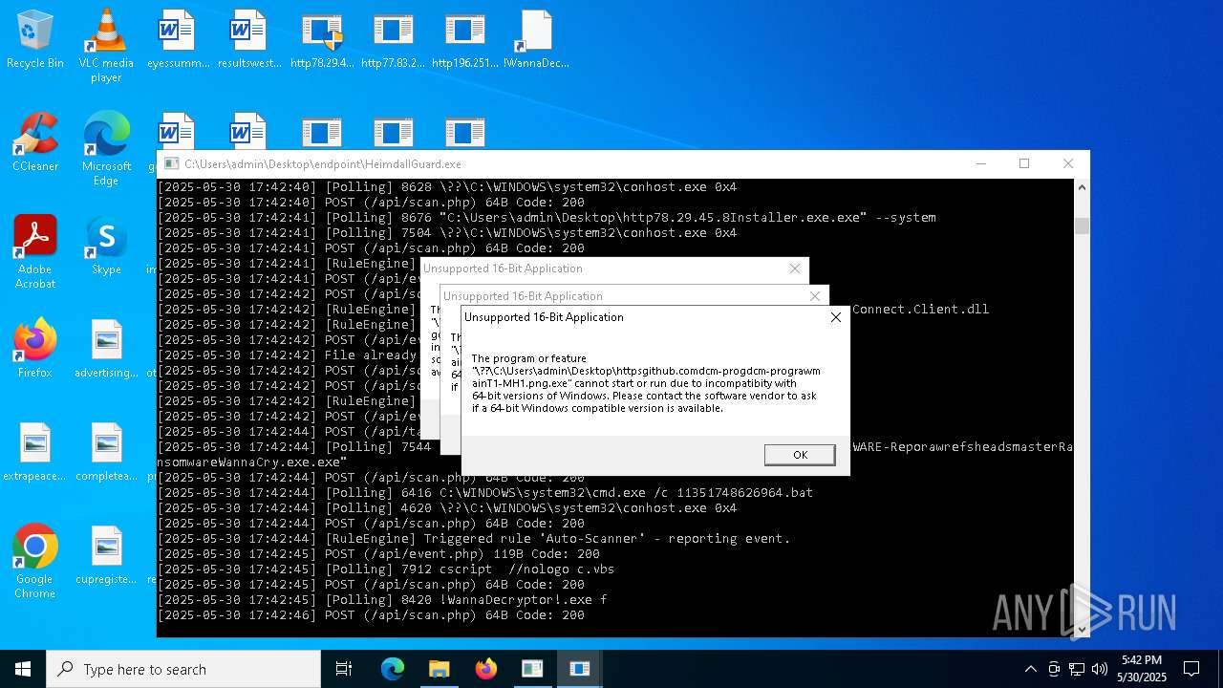Image resolution: width=1223 pixels, height=688 pixels.
Task: Minimize the HeimdallGuard console window
Action: click(x=980, y=164)
